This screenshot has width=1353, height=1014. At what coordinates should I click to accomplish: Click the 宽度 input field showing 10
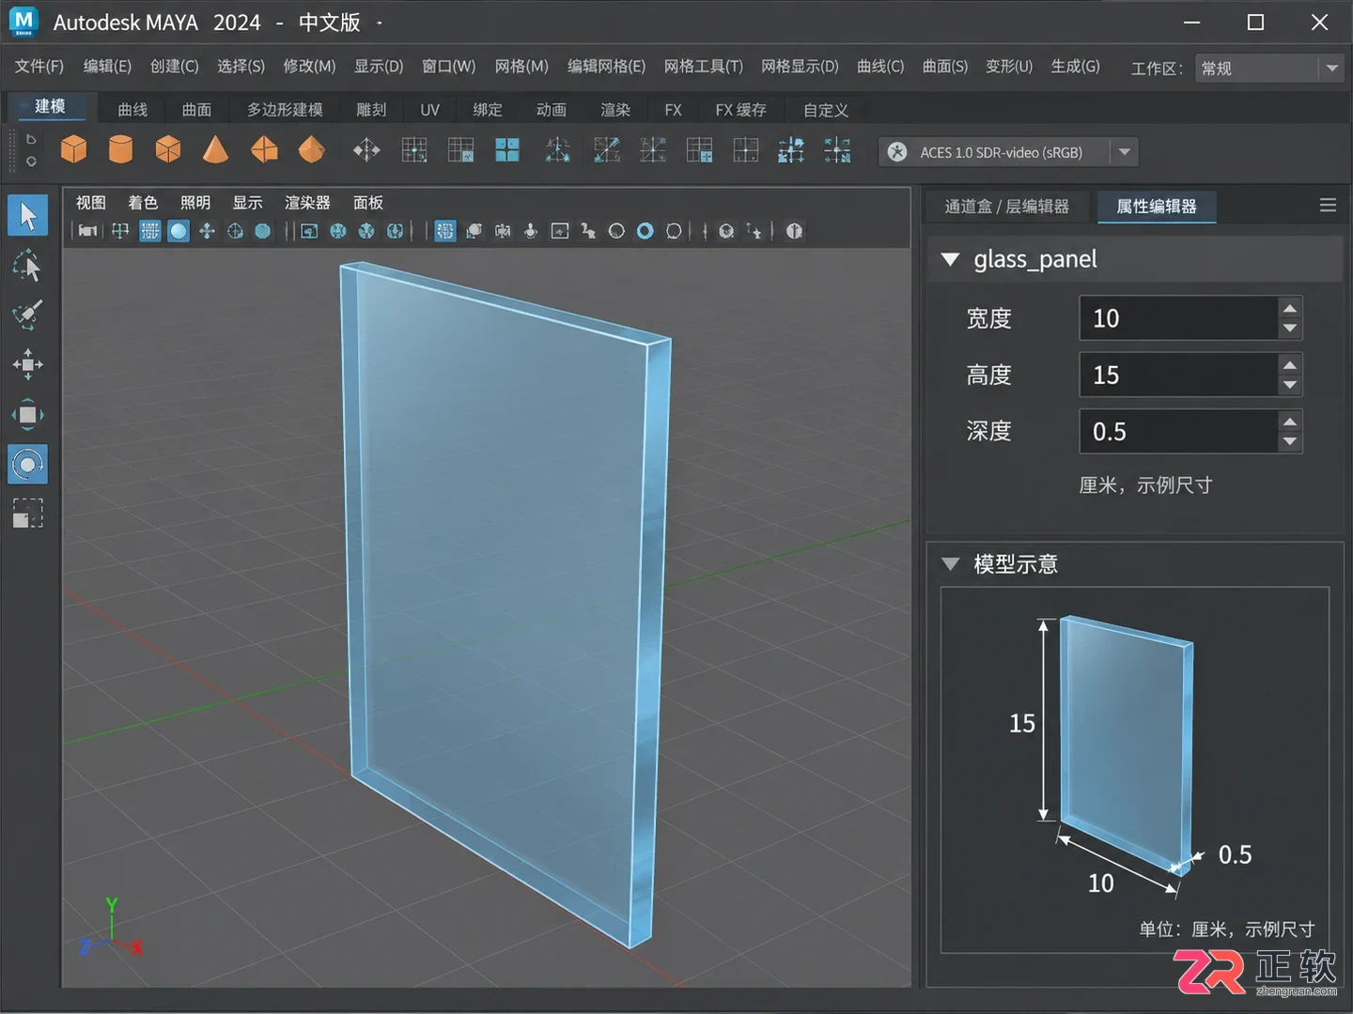click(1178, 318)
